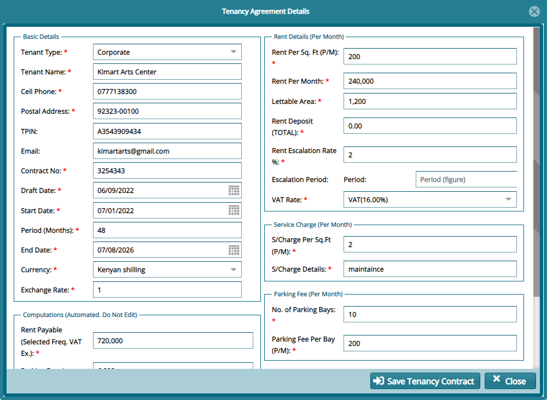Open the End Date calendar picker

(x=234, y=250)
